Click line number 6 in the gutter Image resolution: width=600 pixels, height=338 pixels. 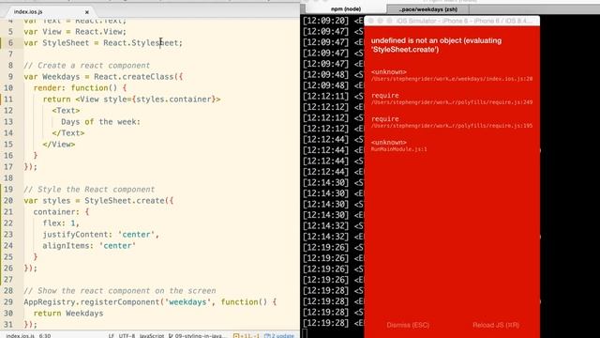[x=10, y=42]
